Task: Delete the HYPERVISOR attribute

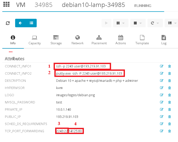Action: (170, 88)
